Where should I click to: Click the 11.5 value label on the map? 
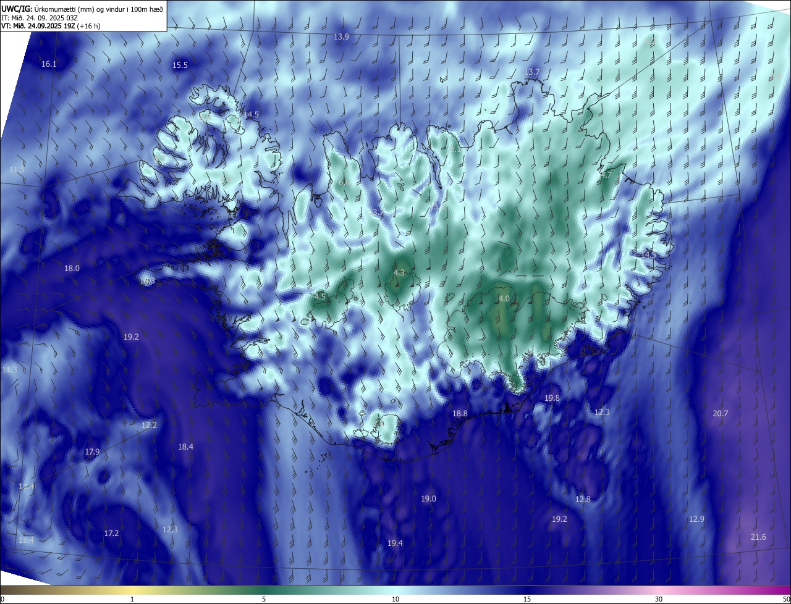[x=17, y=169]
